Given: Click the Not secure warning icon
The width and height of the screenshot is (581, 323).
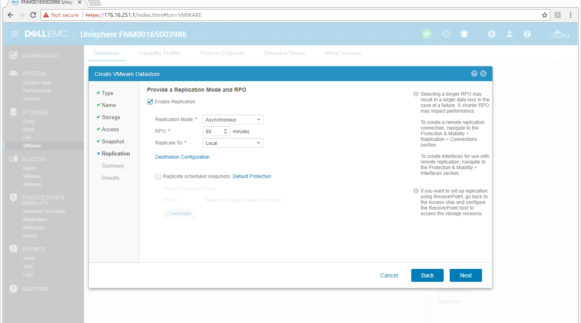Looking at the screenshot, I should pyautogui.click(x=46, y=15).
